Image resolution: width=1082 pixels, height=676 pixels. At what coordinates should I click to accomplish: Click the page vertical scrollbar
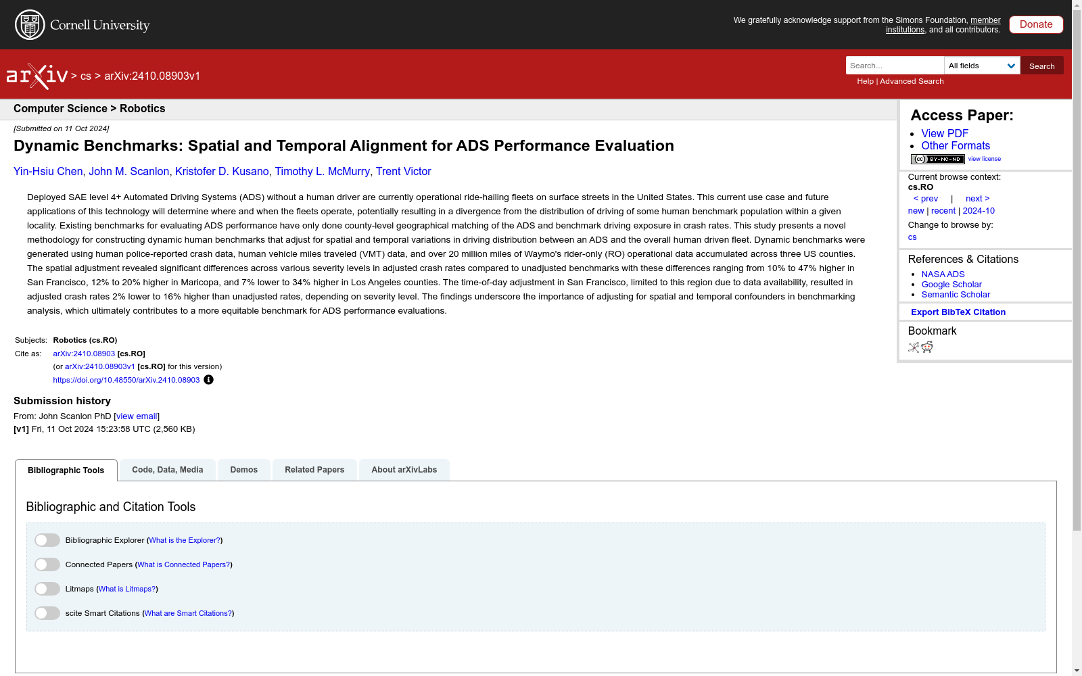pos(1077,270)
